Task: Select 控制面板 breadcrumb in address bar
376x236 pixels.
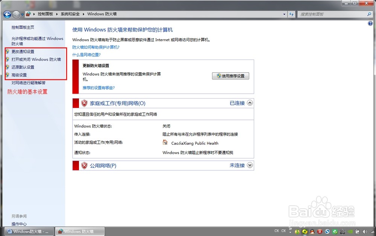Action: pos(45,14)
